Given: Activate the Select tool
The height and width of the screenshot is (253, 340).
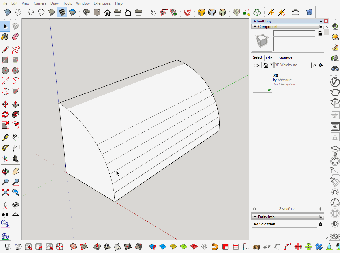Looking at the screenshot, I should (x=5, y=27).
